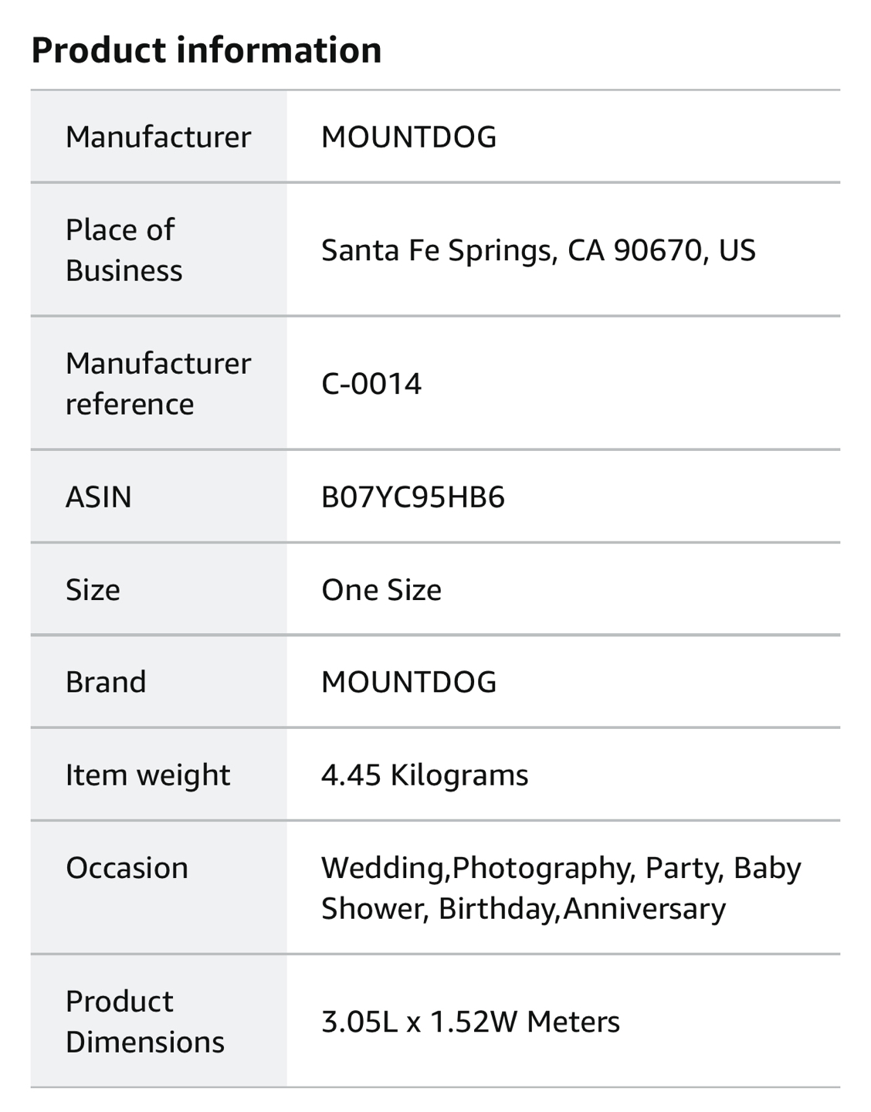Select the Size label cell

[158, 589]
